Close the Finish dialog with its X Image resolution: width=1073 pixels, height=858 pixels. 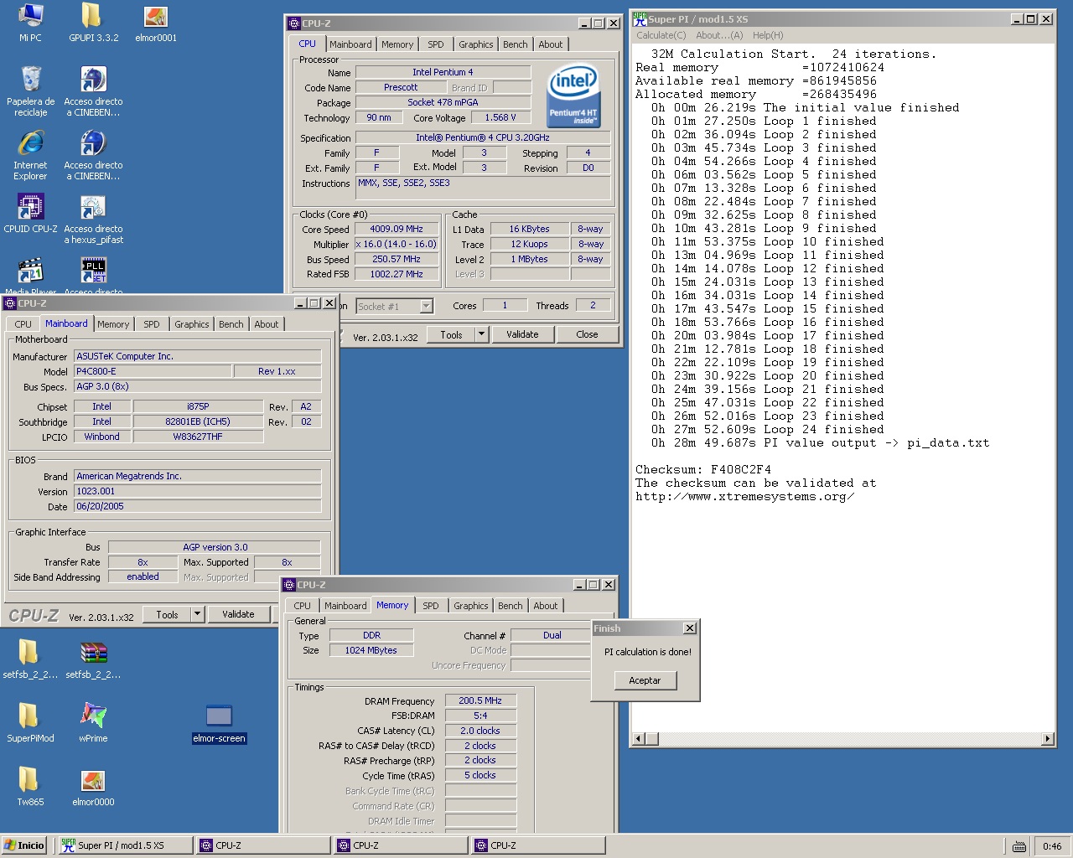point(689,628)
